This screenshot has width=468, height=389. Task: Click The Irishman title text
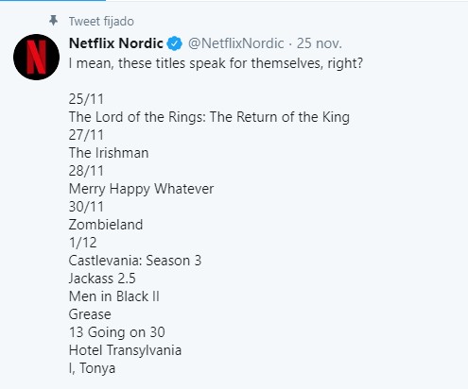pyautogui.click(x=109, y=153)
